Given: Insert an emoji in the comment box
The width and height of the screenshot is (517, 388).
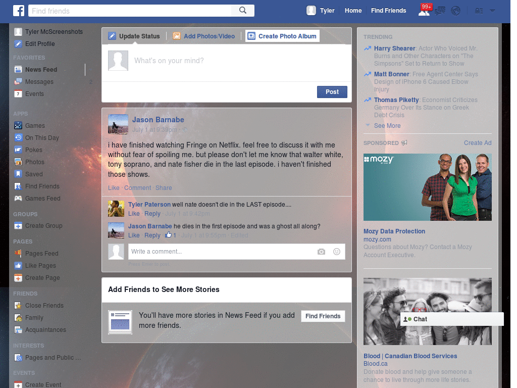Looking at the screenshot, I should click(x=336, y=251).
